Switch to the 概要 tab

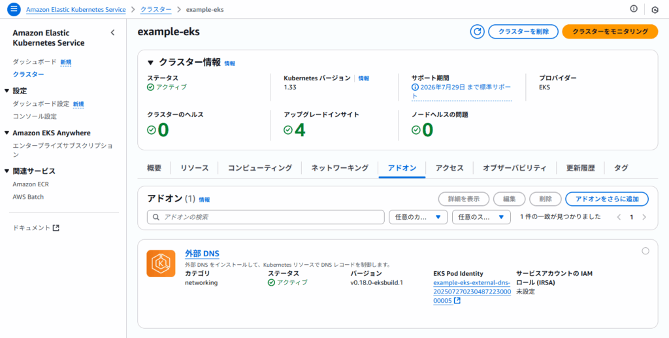(x=154, y=168)
